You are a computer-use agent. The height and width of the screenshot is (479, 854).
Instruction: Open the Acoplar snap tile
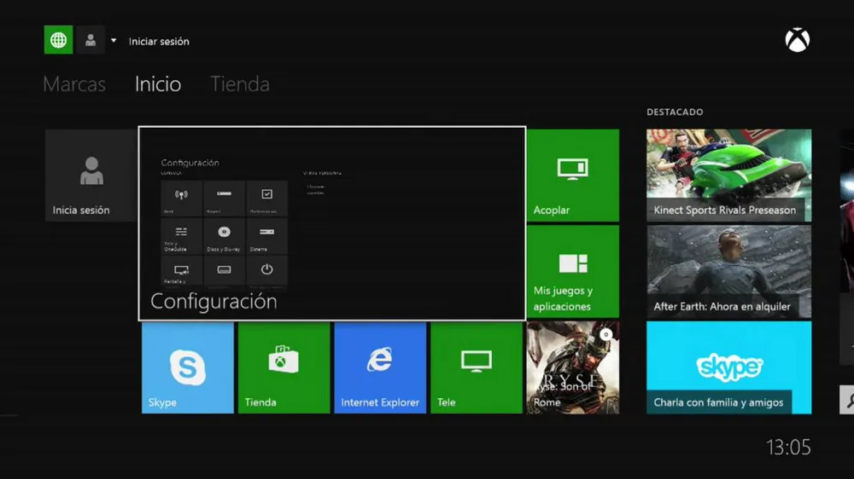pyautogui.click(x=573, y=175)
